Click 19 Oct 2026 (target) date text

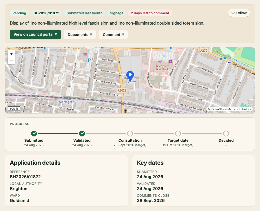coord(178,145)
